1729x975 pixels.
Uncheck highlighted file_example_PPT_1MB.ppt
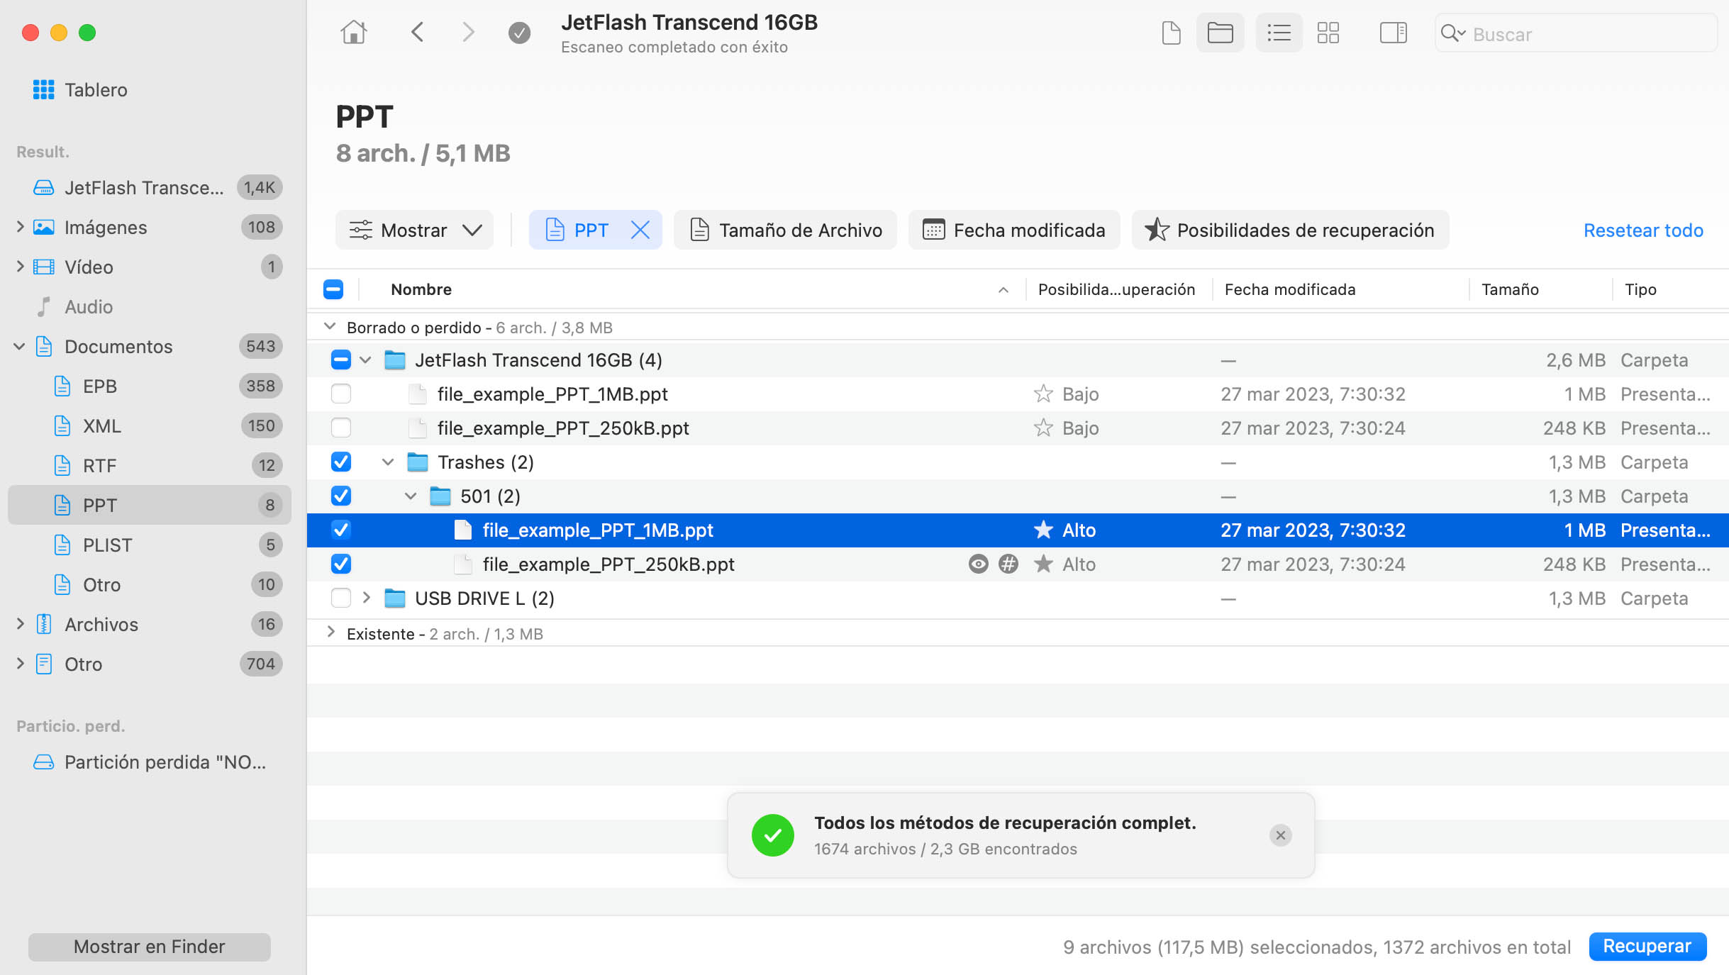341,530
